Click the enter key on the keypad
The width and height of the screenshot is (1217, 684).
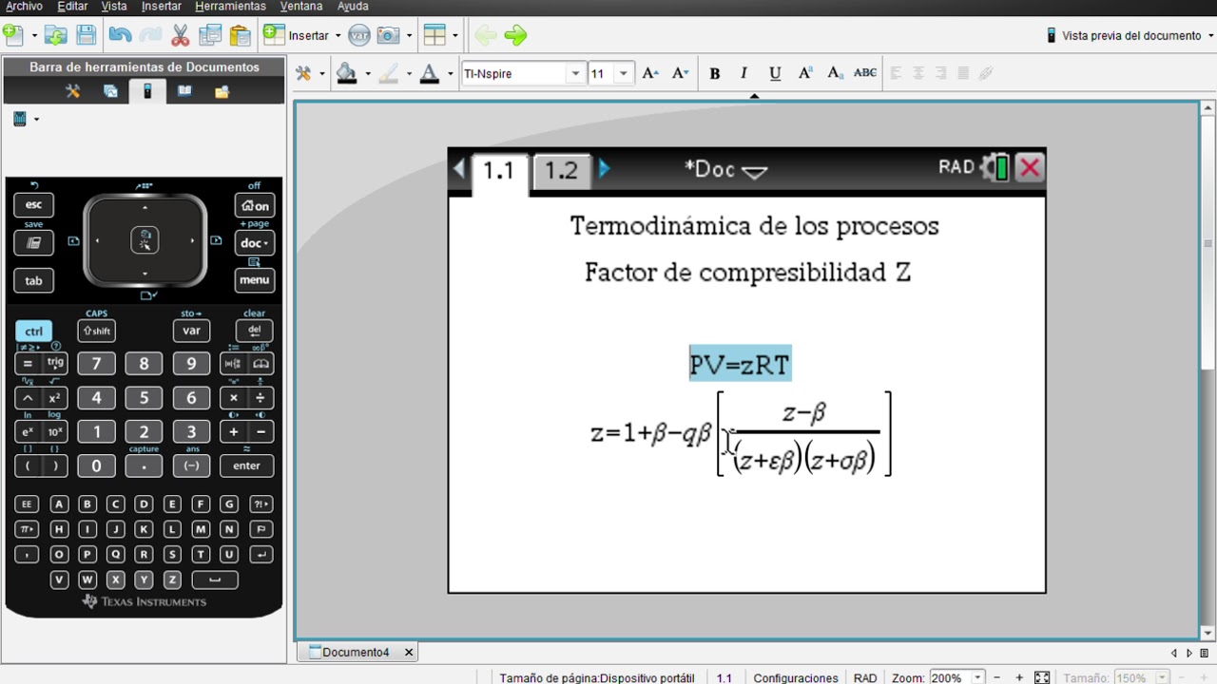point(246,465)
